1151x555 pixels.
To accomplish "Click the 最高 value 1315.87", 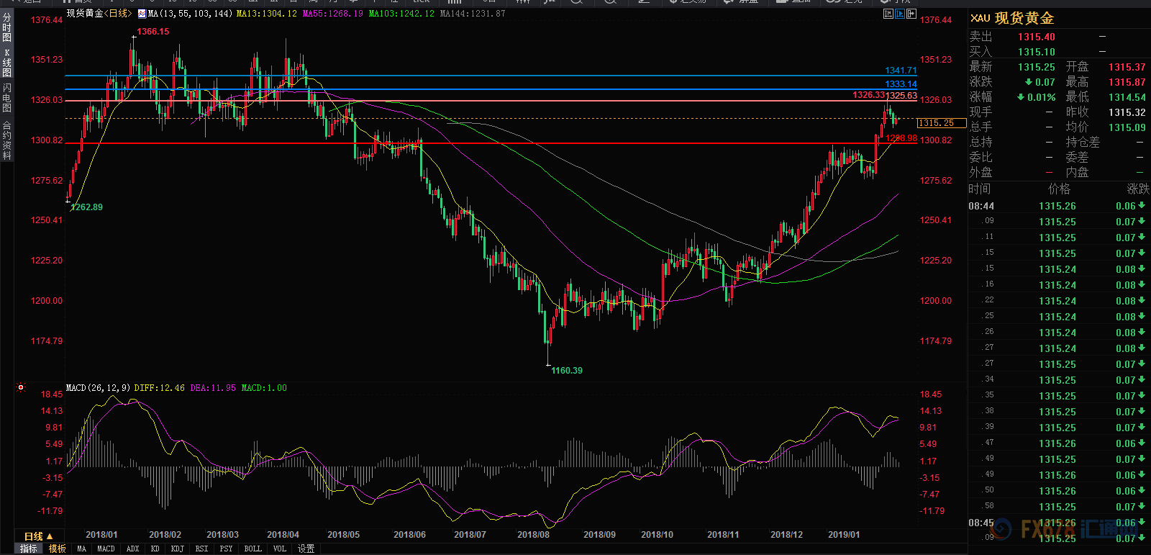I will (1127, 82).
